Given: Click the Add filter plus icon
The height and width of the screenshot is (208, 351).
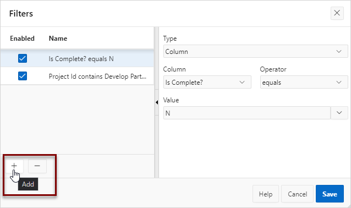Looking at the screenshot, I should 14,166.
